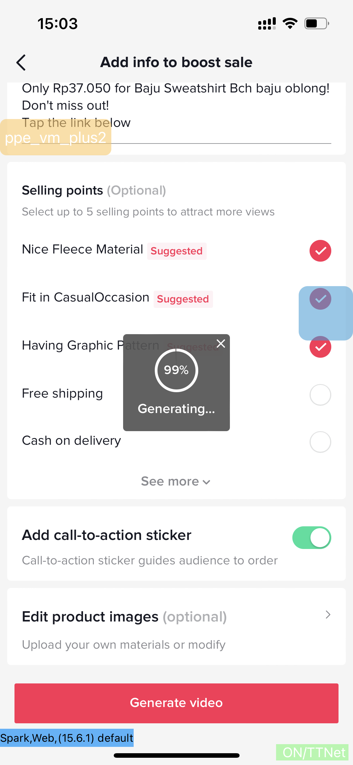Select the Free shipping option
Image resolution: width=353 pixels, height=765 pixels.
click(320, 395)
